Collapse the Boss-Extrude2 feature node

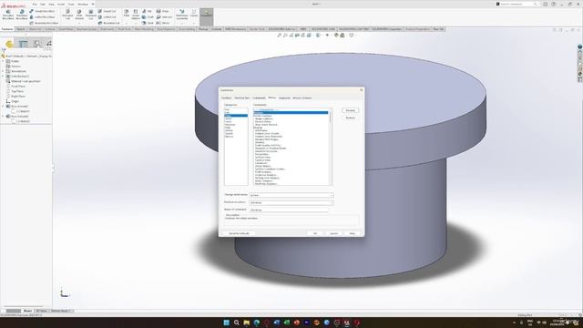tap(4, 117)
